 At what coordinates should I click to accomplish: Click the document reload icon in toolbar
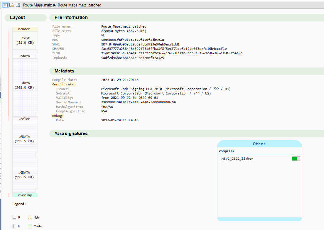18,5
